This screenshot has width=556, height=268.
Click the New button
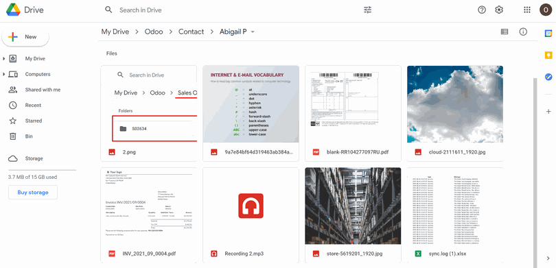click(x=25, y=37)
